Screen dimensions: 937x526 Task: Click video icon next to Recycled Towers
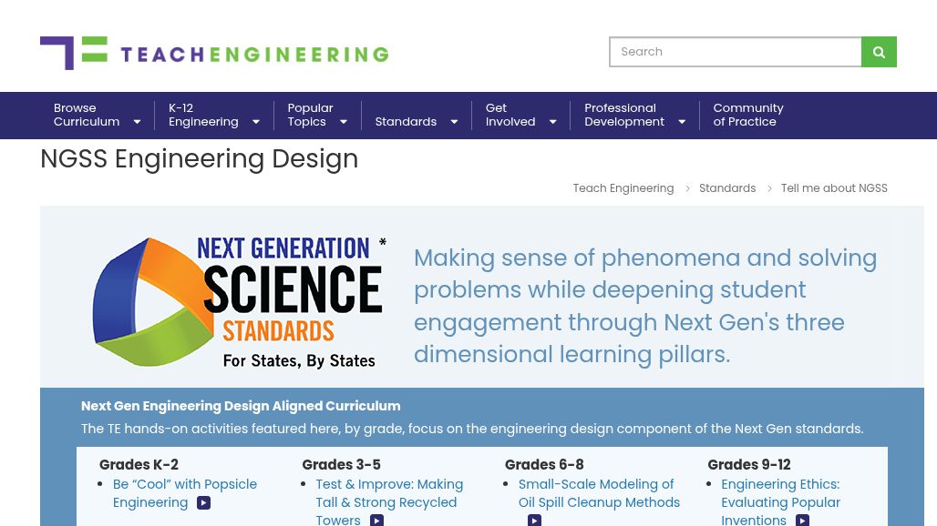tap(376, 520)
